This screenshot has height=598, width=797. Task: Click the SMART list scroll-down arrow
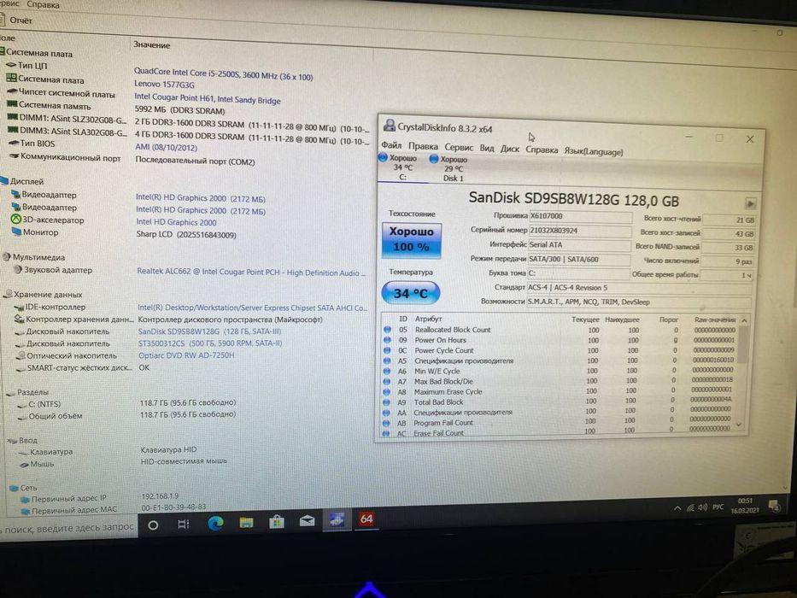740,425
